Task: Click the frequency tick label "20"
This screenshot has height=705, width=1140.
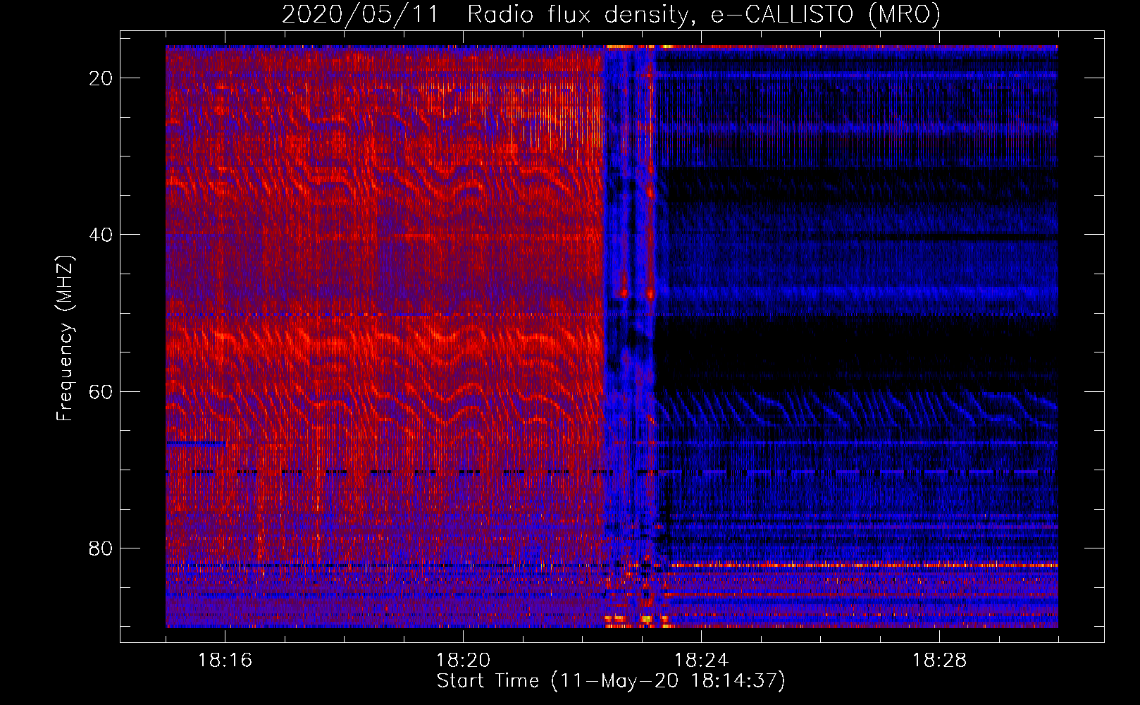Action: [101, 78]
